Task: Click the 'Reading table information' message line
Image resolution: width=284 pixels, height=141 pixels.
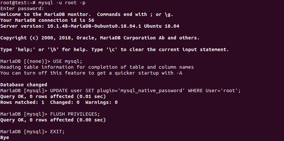Action: point(97,67)
